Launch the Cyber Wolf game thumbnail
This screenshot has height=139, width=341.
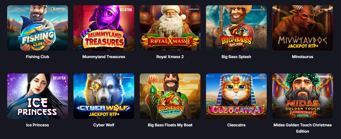[104, 96]
